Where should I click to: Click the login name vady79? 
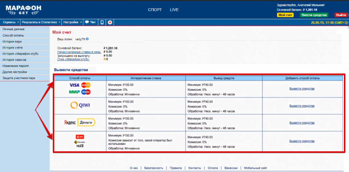point(80,39)
